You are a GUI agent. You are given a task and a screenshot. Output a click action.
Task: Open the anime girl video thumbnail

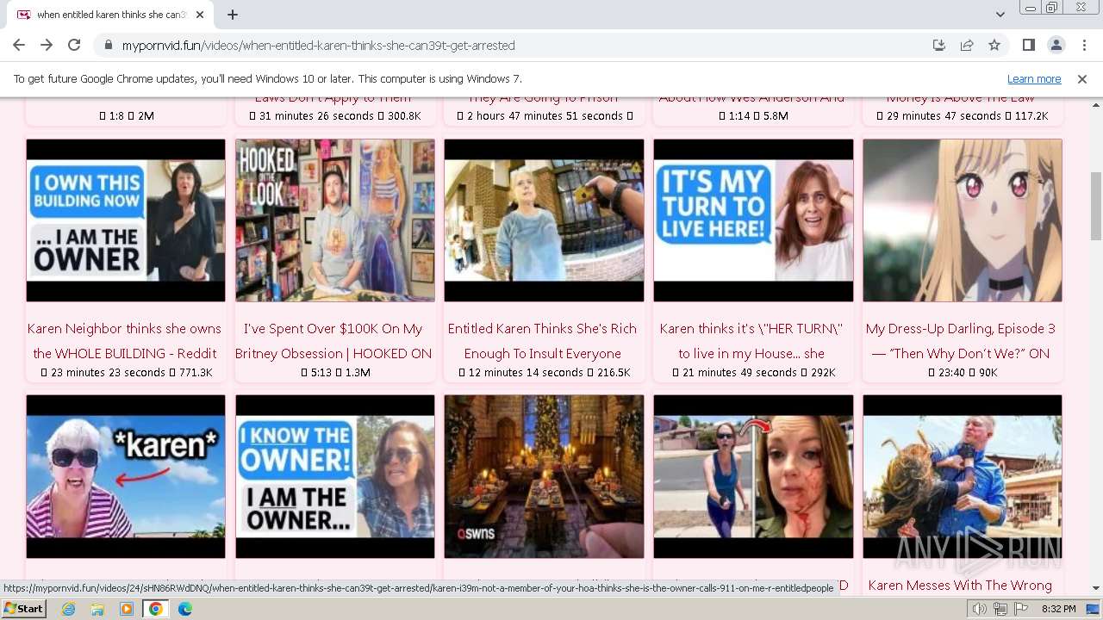pos(963,220)
